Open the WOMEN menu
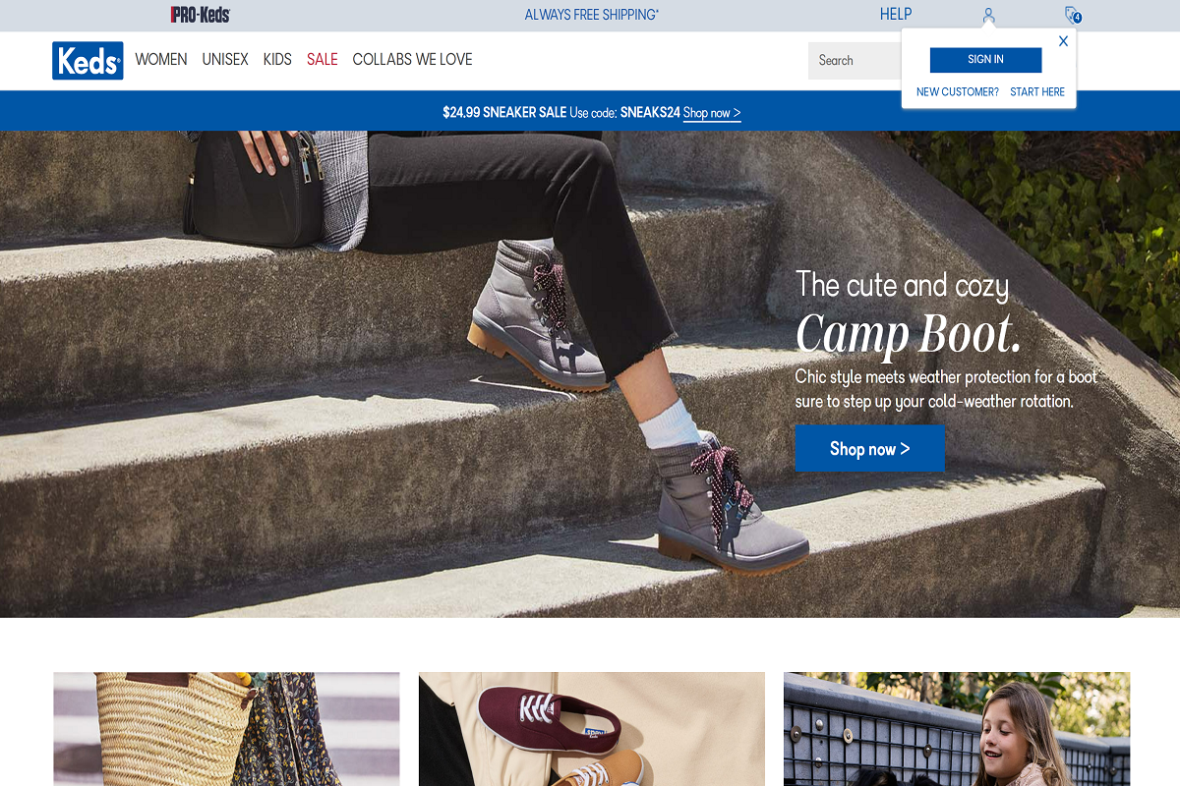The image size is (1180, 786). [x=161, y=60]
